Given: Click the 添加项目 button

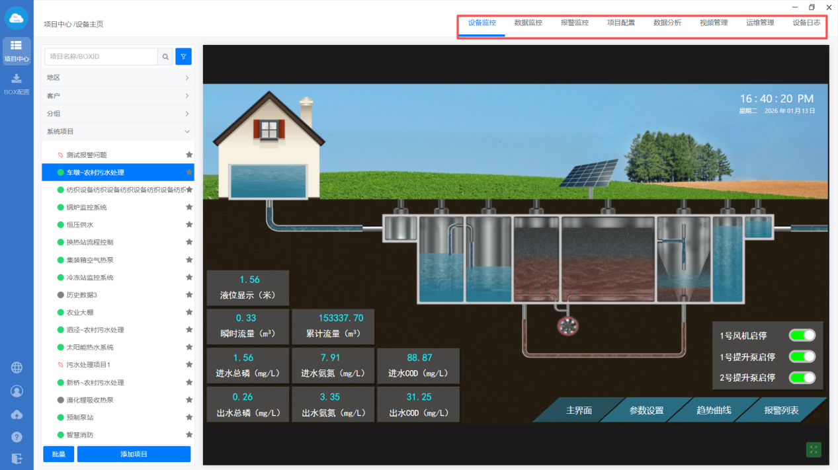Looking at the screenshot, I should point(134,454).
